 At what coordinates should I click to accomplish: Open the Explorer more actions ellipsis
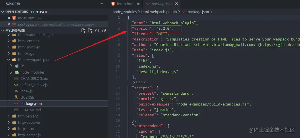point(101,4)
